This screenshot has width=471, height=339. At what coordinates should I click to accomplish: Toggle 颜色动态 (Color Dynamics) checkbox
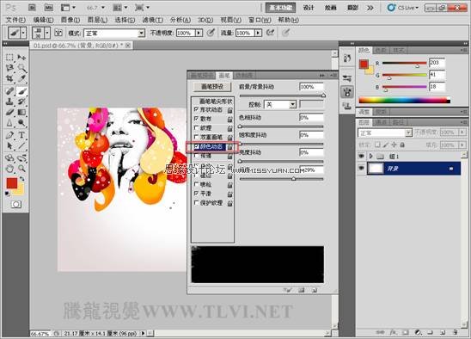pyautogui.click(x=197, y=146)
